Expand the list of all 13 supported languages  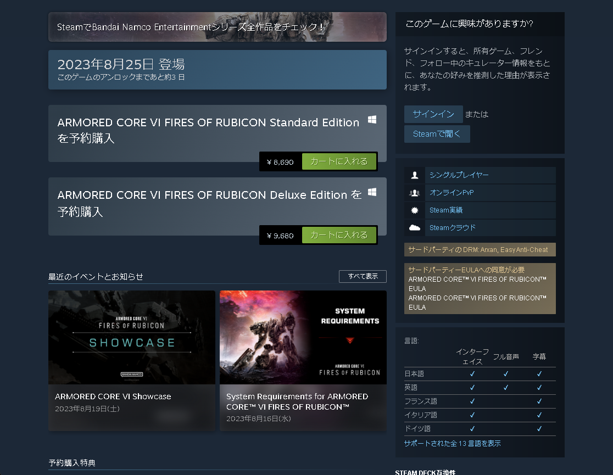point(447,443)
